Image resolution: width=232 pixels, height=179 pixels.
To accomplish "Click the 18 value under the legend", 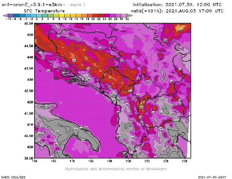I will click(88, 19).
